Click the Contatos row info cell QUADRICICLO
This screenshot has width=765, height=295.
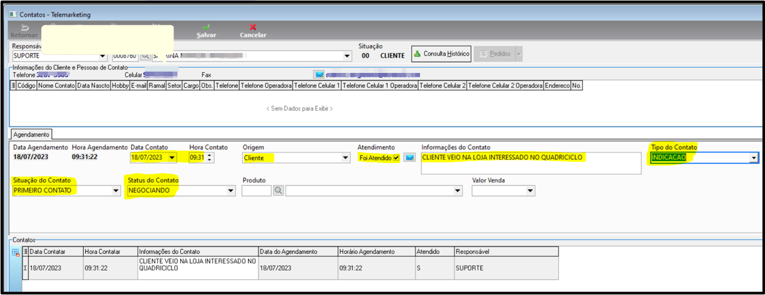[197, 268]
